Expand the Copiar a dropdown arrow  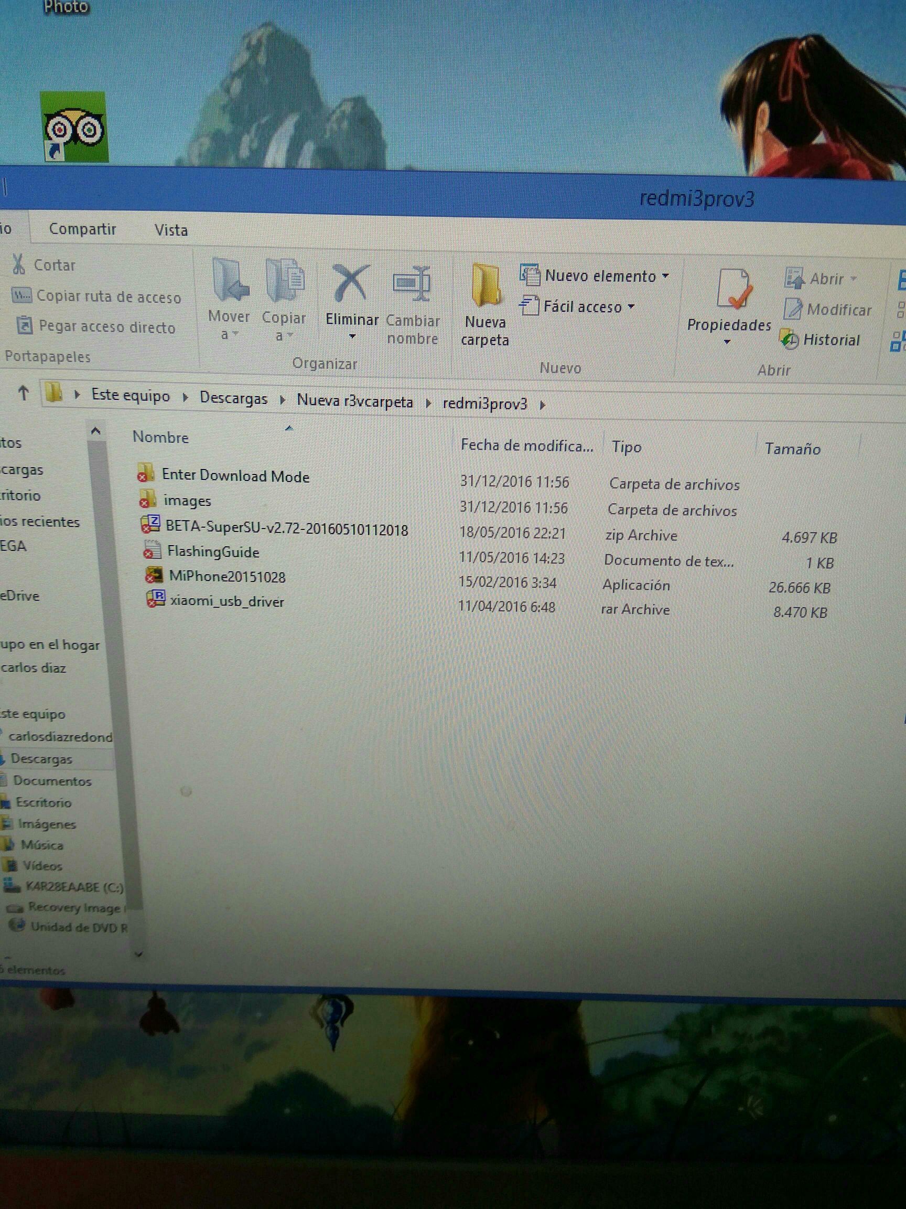pyautogui.click(x=290, y=334)
